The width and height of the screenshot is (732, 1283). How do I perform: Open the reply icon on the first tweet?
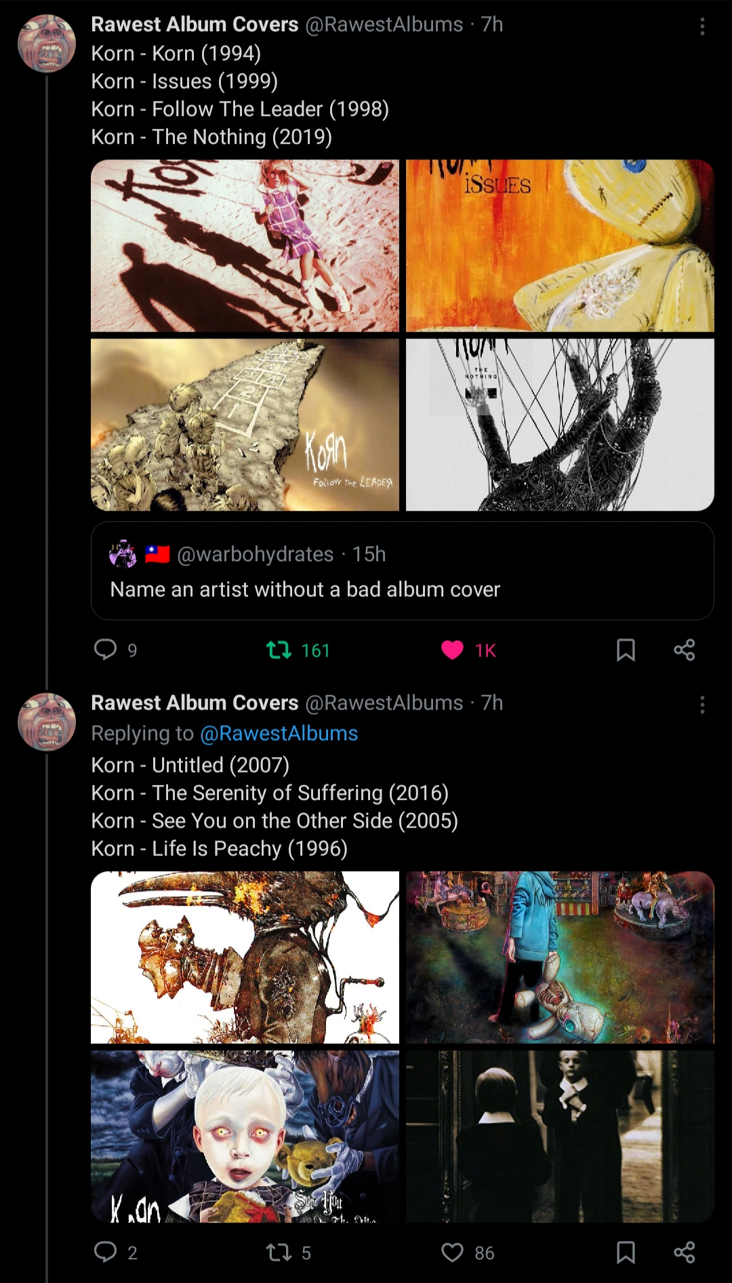[x=106, y=650]
